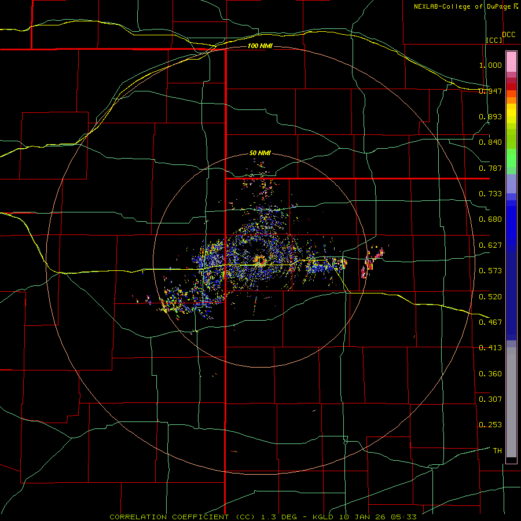Click the NEXLAB-College of DuPage credit text
Viewport: 521px width, 521px height.
[x=463, y=6]
